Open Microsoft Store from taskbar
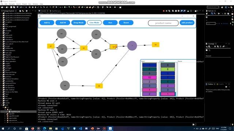This screenshot has width=234, height=131. 27,128
